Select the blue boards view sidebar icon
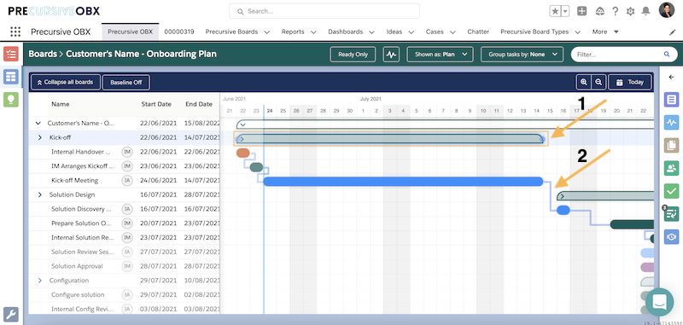This screenshot has width=683, height=325. 11,77
